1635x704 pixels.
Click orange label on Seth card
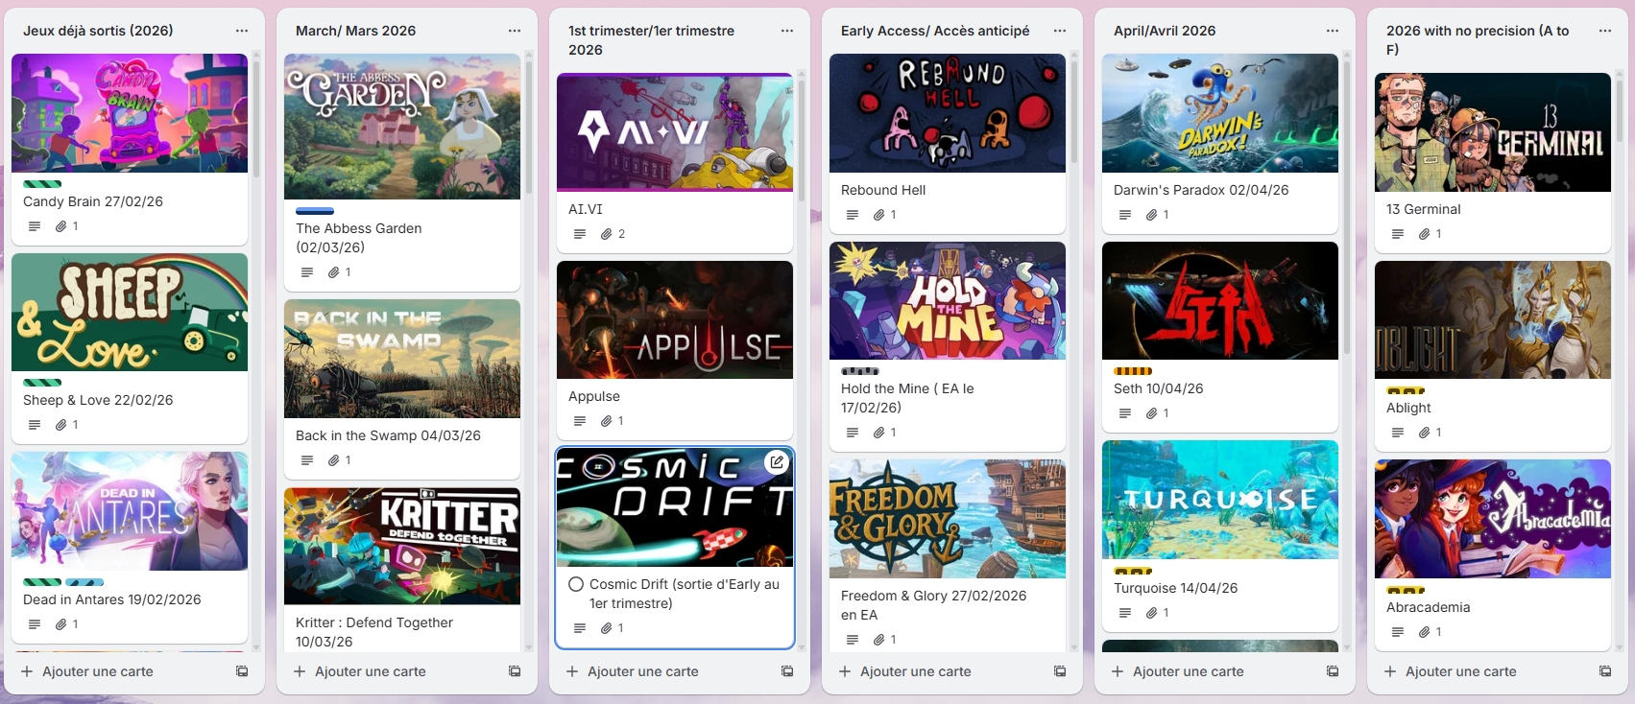[1133, 371]
